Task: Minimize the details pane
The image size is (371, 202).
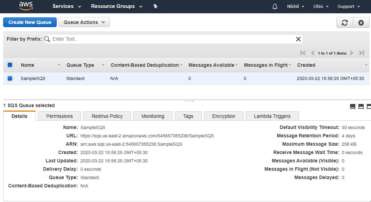Action: 353,106
